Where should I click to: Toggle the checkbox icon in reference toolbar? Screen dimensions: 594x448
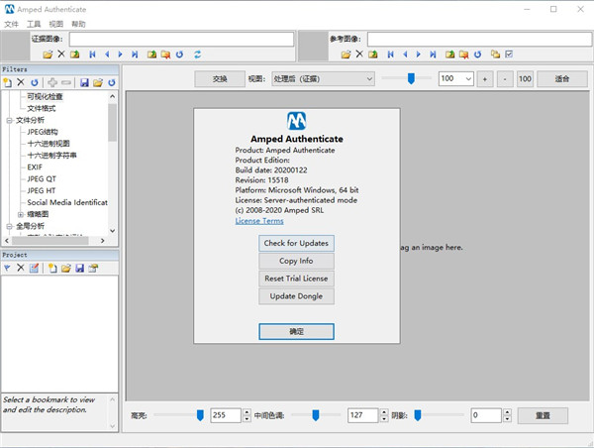click(509, 54)
